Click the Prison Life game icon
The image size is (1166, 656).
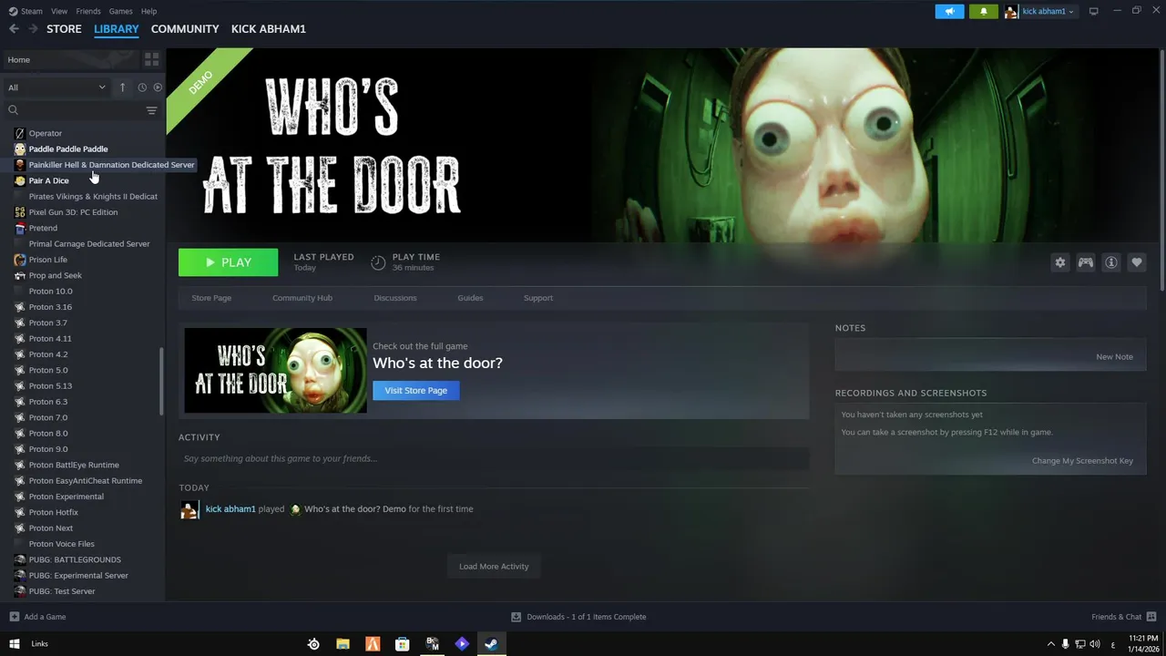[x=20, y=260]
